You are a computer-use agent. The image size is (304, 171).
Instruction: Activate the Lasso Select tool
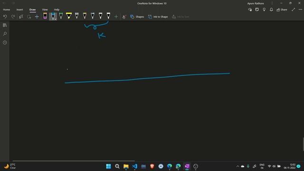[x=29, y=17]
